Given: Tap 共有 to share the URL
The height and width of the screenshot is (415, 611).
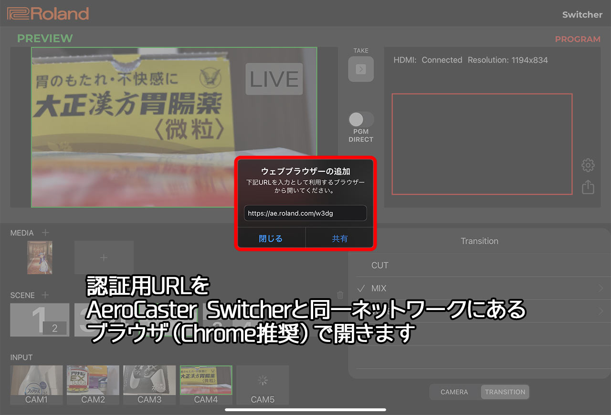Looking at the screenshot, I should pyautogui.click(x=340, y=239).
